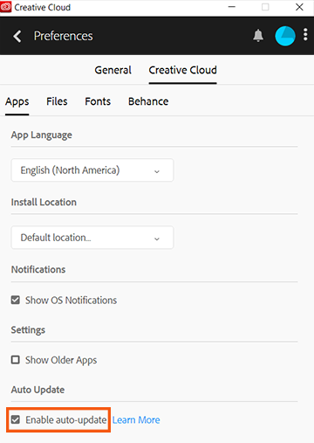Viewport: 314px width, 443px height.
Task: Click the Install Location section label
Action: click(x=44, y=202)
